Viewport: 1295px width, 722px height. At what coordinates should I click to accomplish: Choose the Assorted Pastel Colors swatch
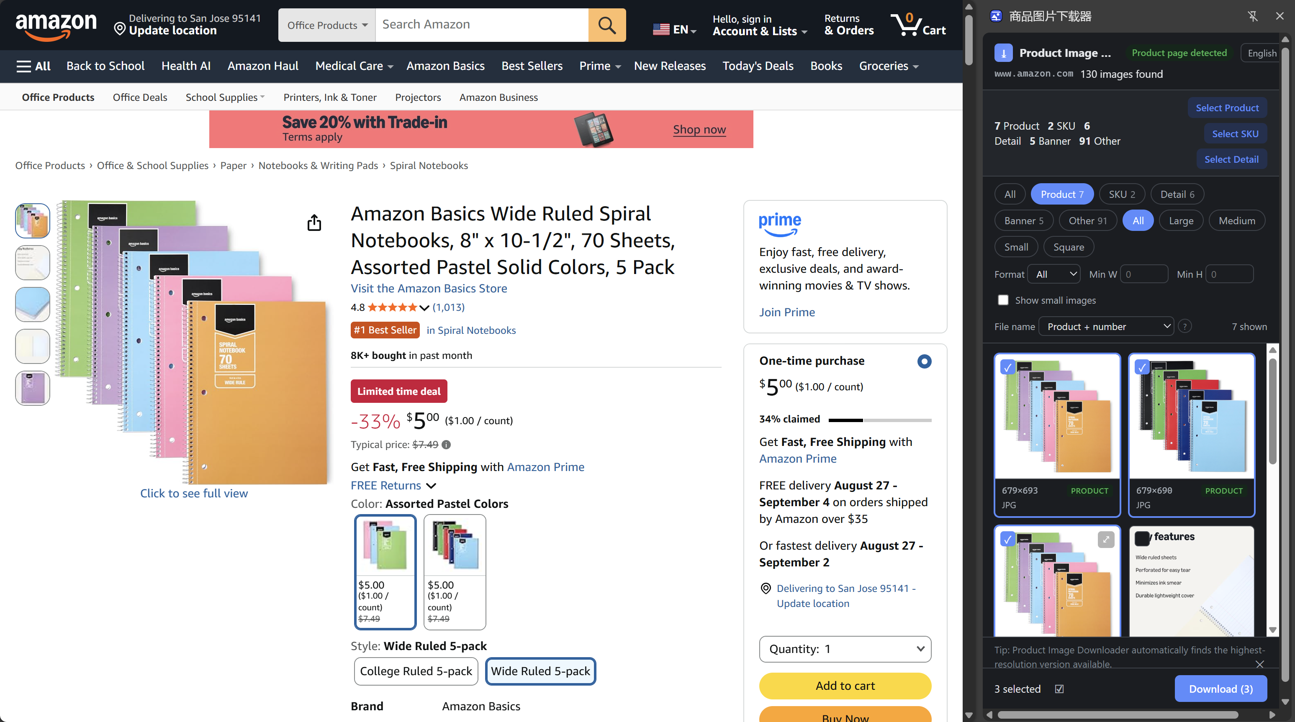[x=385, y=572]
